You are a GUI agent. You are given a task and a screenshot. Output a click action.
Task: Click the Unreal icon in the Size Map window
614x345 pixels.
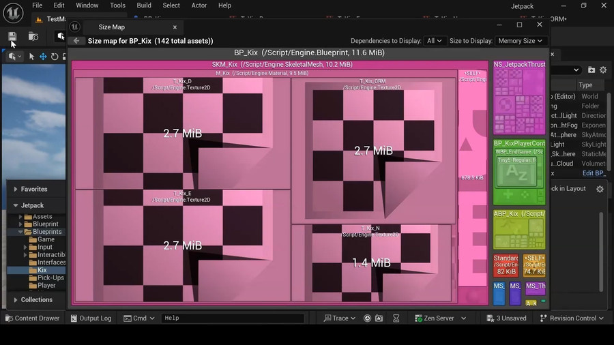click(x=75, y=27)
